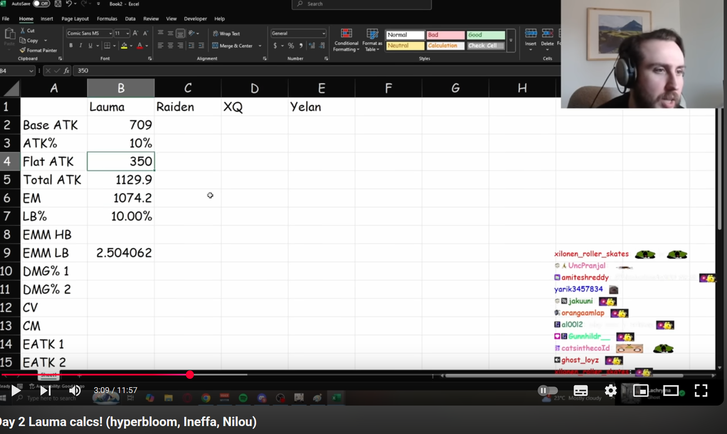
Task: Open the Font dialog launcher
Action: (x=150, y=59)
